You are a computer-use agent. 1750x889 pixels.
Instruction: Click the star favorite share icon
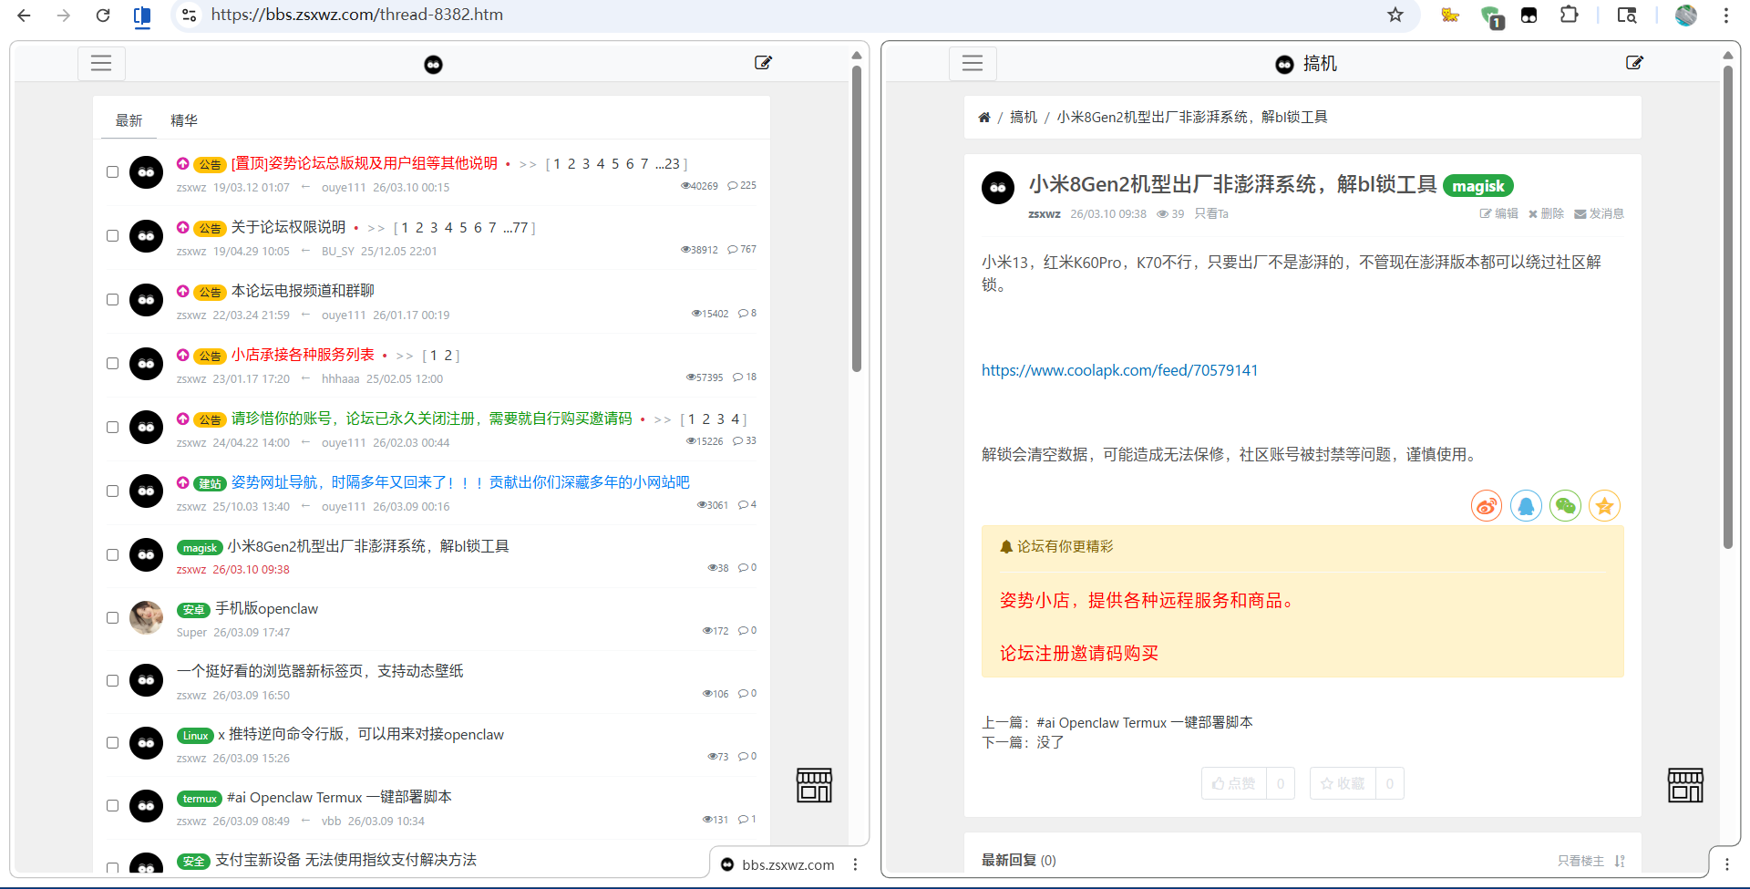coord(1604,506)
